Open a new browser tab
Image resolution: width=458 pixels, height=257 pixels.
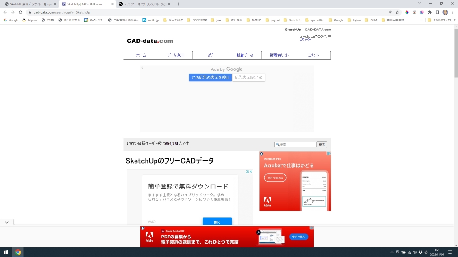tap(178, 4)
